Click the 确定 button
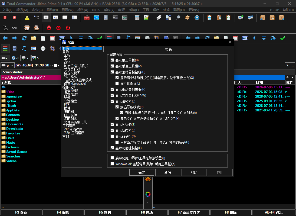 coord(142,172)
